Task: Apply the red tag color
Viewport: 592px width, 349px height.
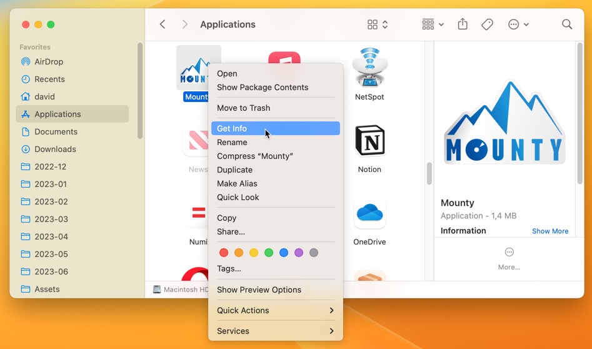Action: [224, 253]
